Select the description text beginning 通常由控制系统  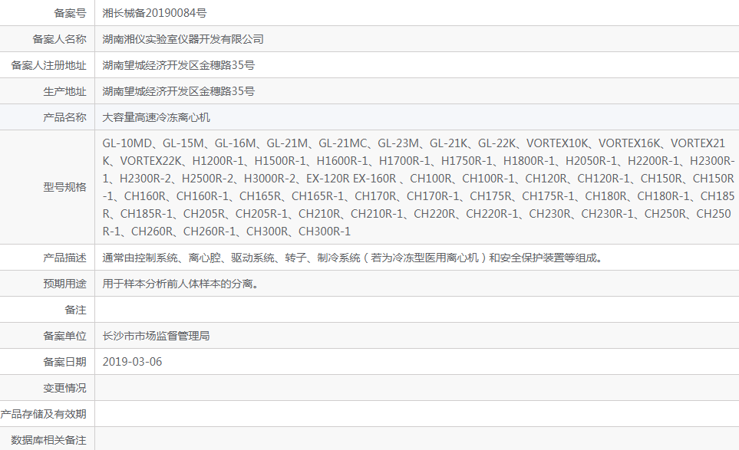point(352,258)
